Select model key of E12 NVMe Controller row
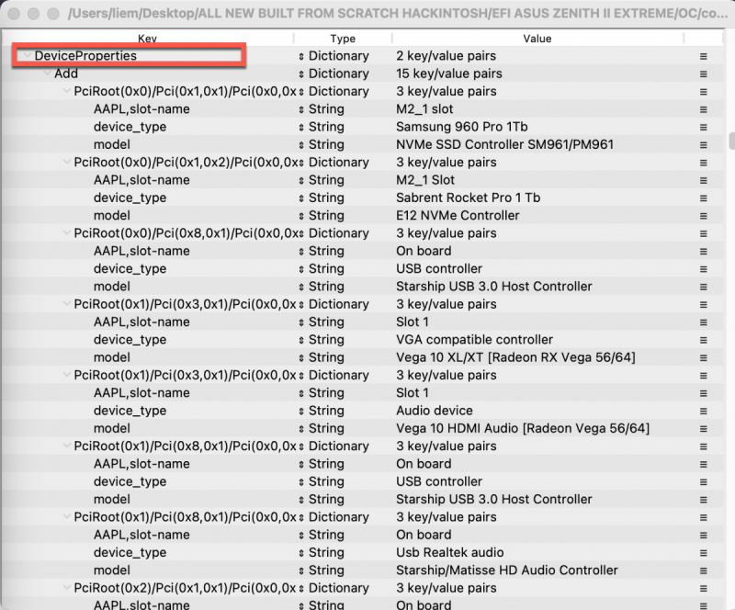The height and width of the screenshot is (610, 735). tap(111, 215)
